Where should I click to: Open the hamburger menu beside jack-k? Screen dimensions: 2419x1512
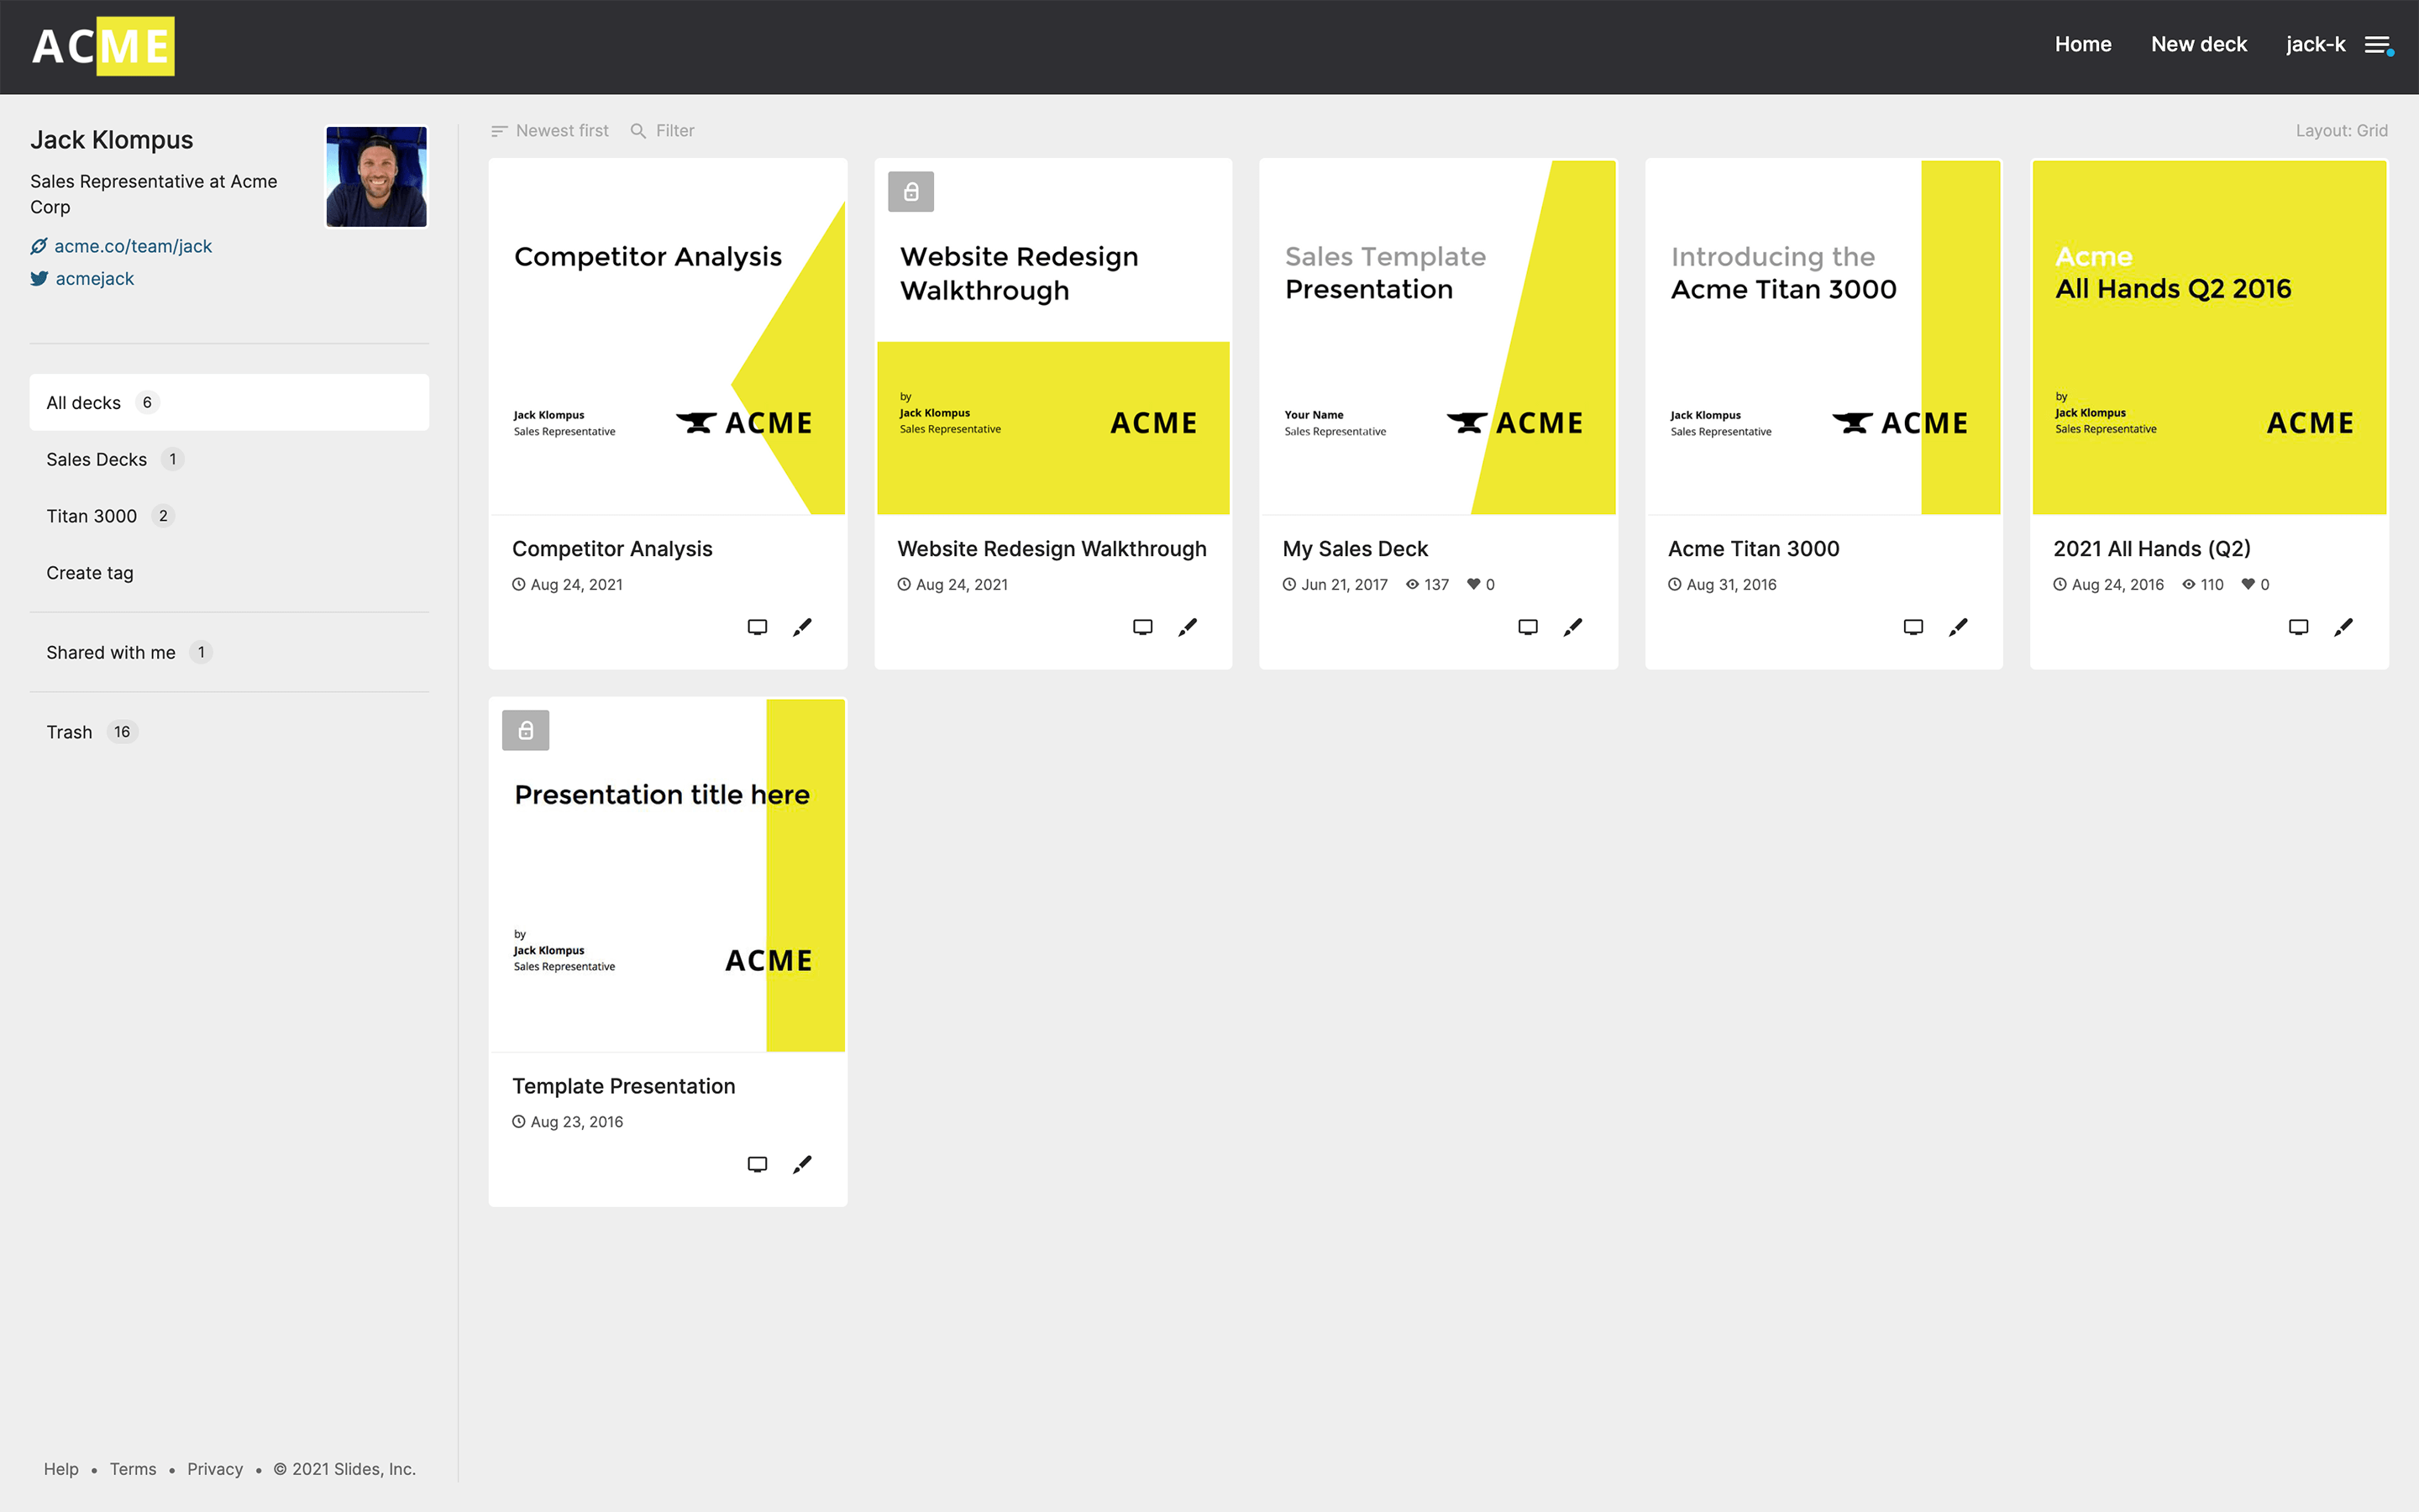tap(2377, 45)
